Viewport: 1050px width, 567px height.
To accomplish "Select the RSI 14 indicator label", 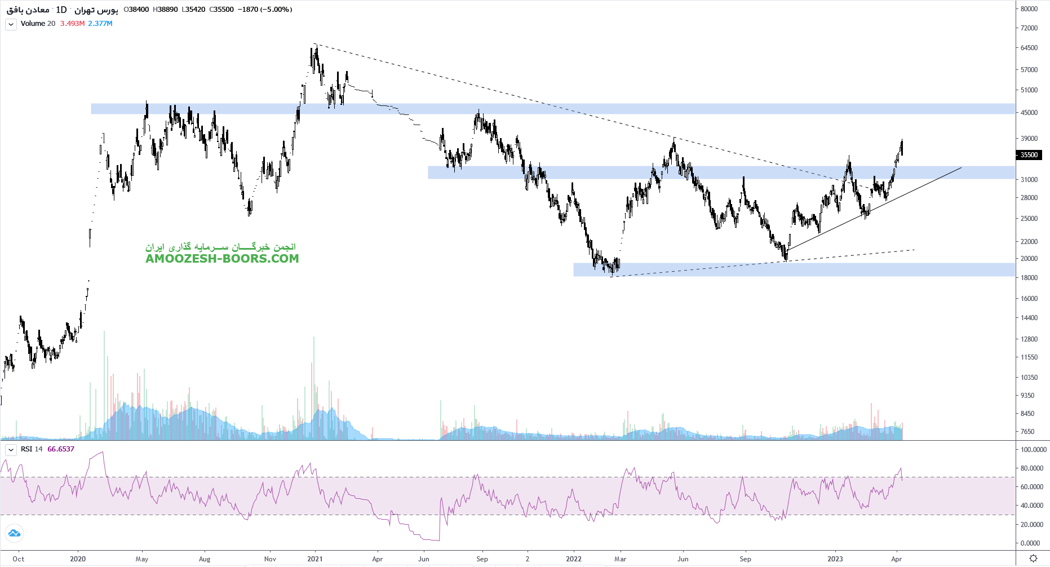I will 32,449.
